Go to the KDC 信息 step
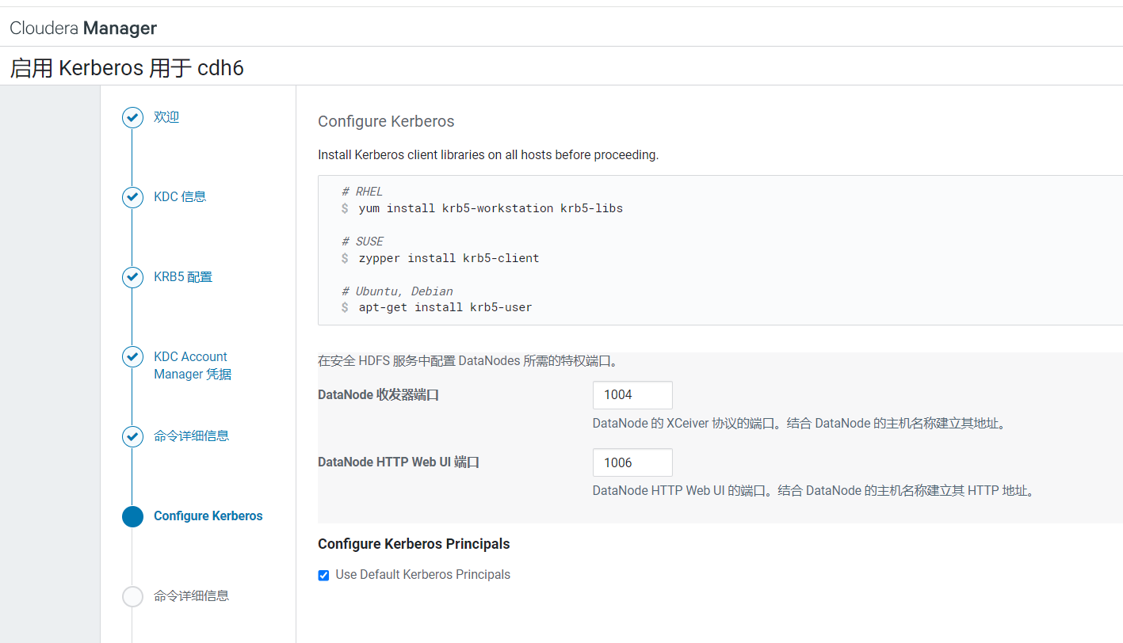Screen dimensions: 1123x643 180,196
